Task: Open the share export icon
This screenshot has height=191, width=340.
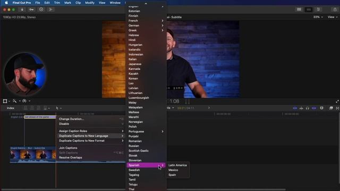Action: (335, 10)
